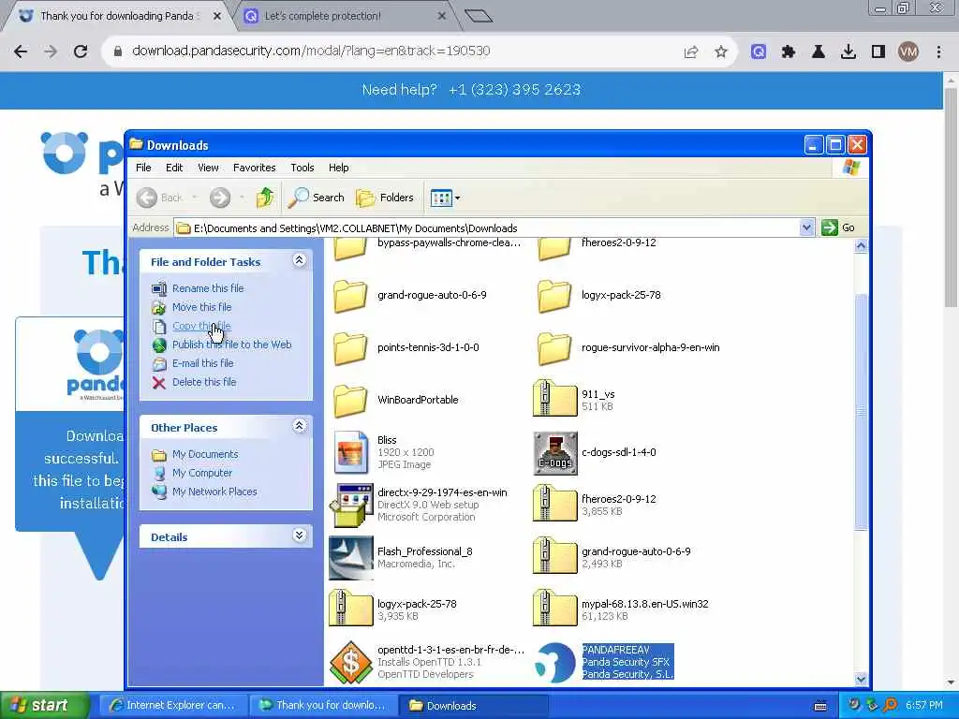Click Rename this file

point(208,288)
